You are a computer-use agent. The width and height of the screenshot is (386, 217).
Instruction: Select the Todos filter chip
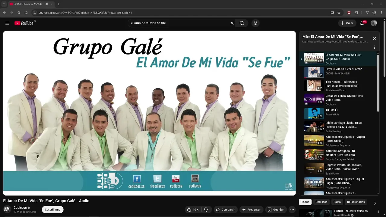click(305, 202)
